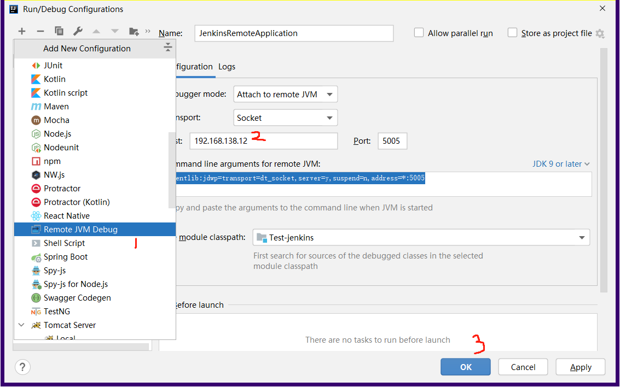The width and height of the screenshot is (620, 387).
Task: Select Maven configuration type
Action: (x=95, y=106)
